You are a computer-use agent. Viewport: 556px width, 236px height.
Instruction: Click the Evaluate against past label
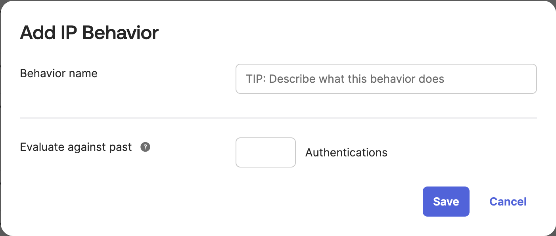(x=76, y=147)
